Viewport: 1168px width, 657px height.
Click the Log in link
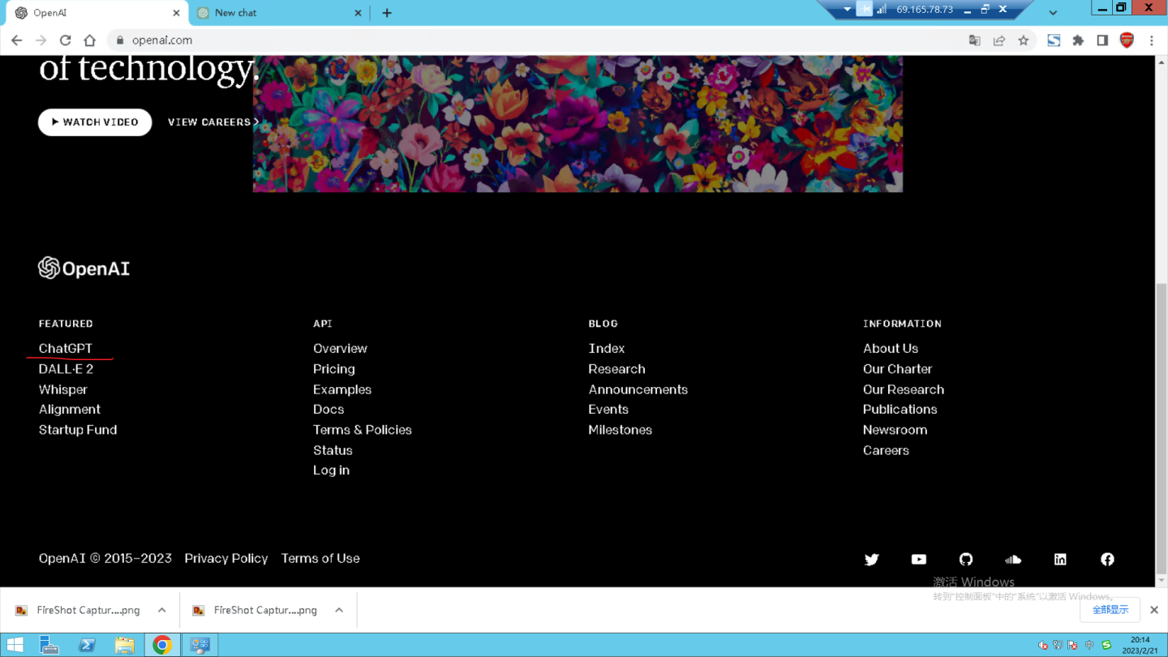coord(331,470)
